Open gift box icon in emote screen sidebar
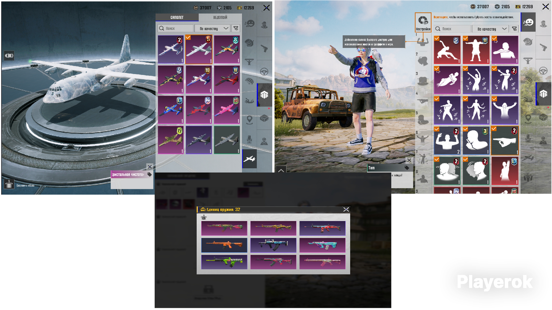The image size is (552, 310). pos(528,178)
